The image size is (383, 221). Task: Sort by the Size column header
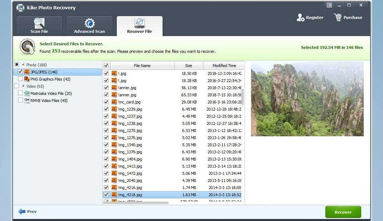point(189,65)
